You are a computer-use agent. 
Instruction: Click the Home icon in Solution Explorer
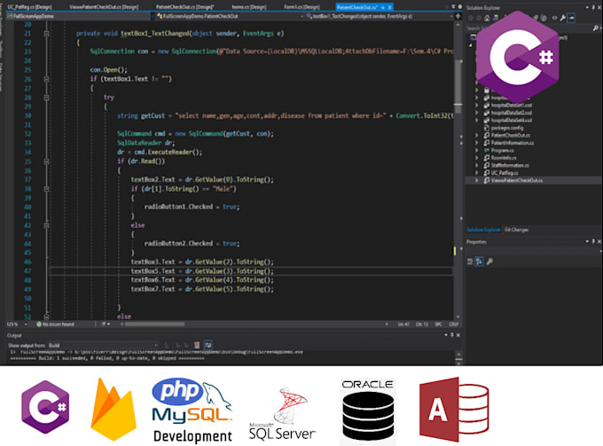(487, 18)
